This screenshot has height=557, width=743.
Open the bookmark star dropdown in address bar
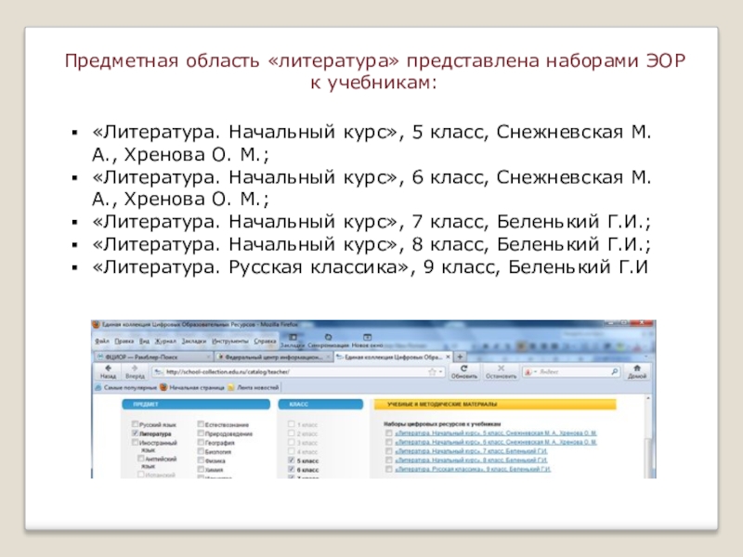tap(432, 370)
